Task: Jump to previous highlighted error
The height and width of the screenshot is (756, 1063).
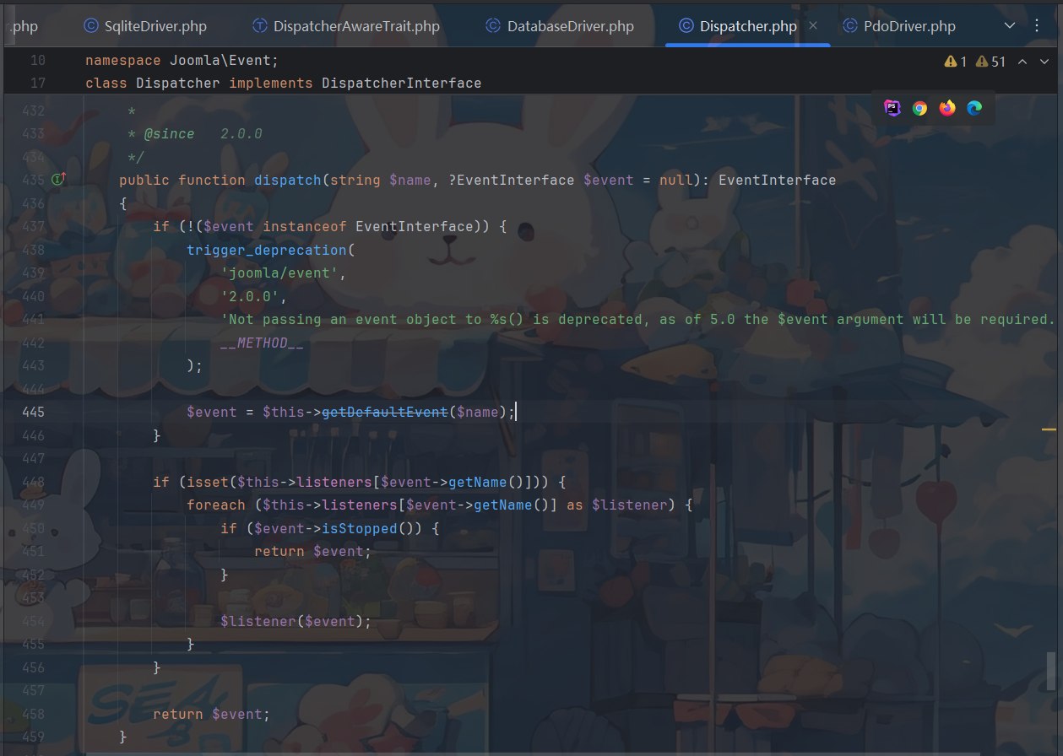Action: (x=1022, y=62)
